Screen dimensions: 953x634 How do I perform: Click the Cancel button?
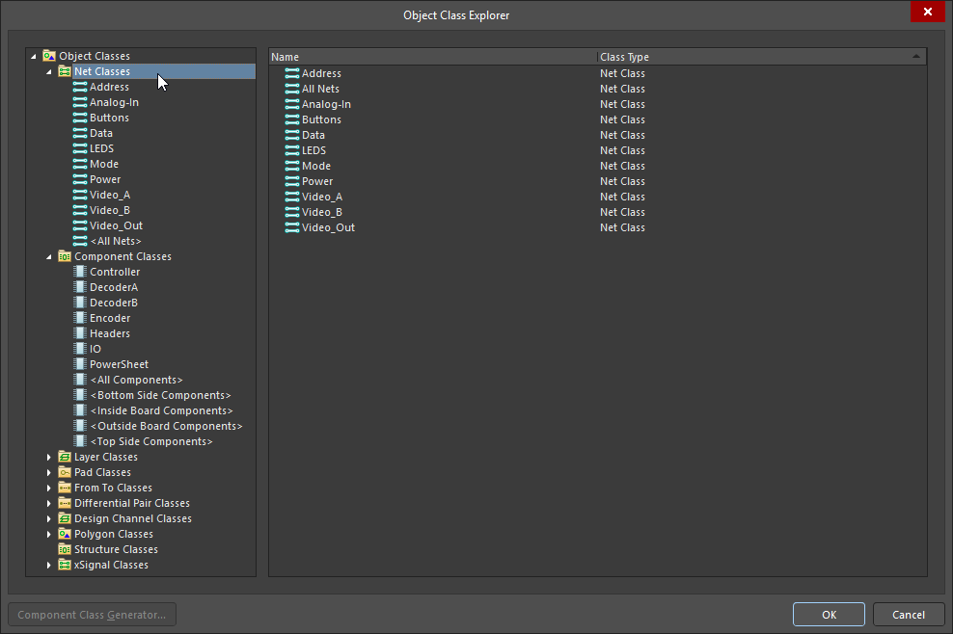(x=908, y=615)
